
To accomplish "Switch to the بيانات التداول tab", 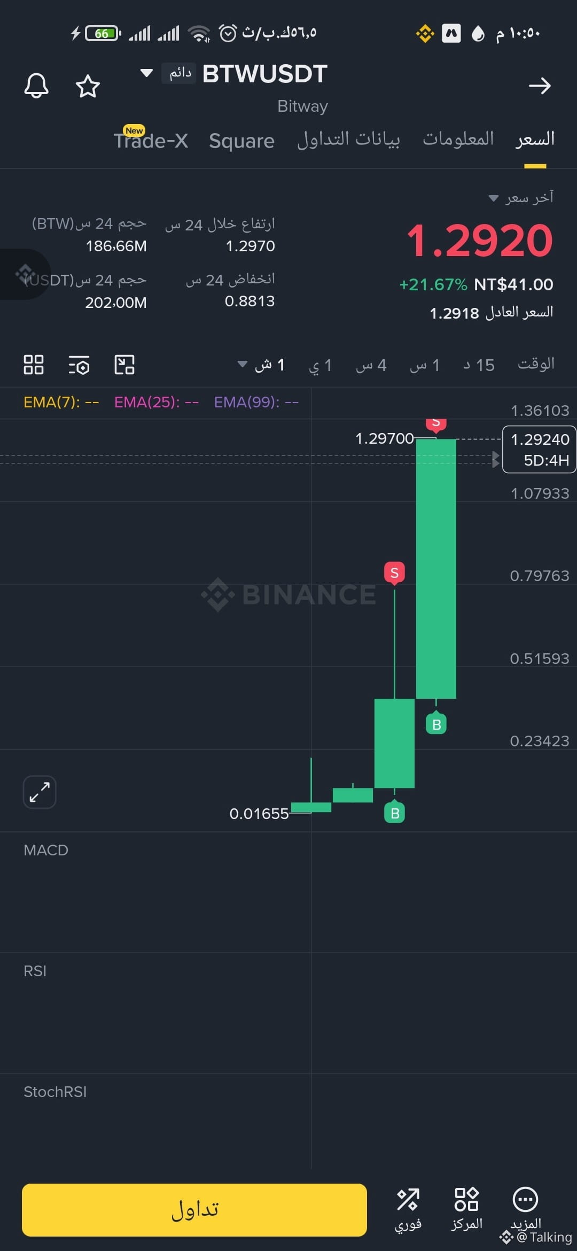I will (348, 140).
